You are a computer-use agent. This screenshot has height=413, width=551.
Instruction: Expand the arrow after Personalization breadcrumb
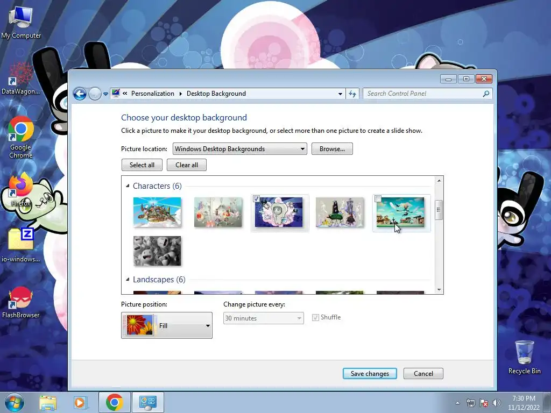(181, 94)
